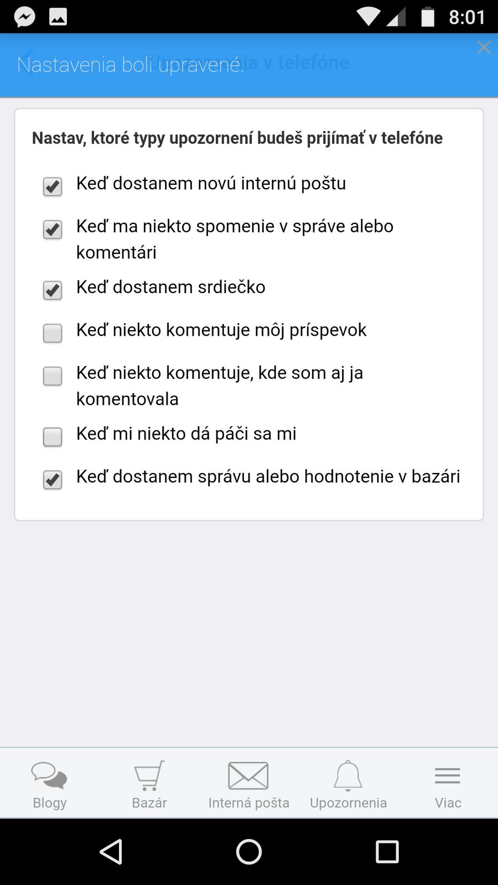
Task: Tap picture notification icon in status bar
Action: [x=58, y=17]
